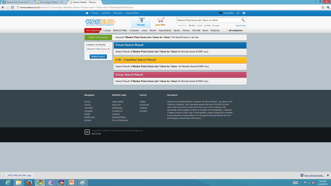The image size is (331, 186).
Task: Open the Otomotif category
Action: pos(196,30)
